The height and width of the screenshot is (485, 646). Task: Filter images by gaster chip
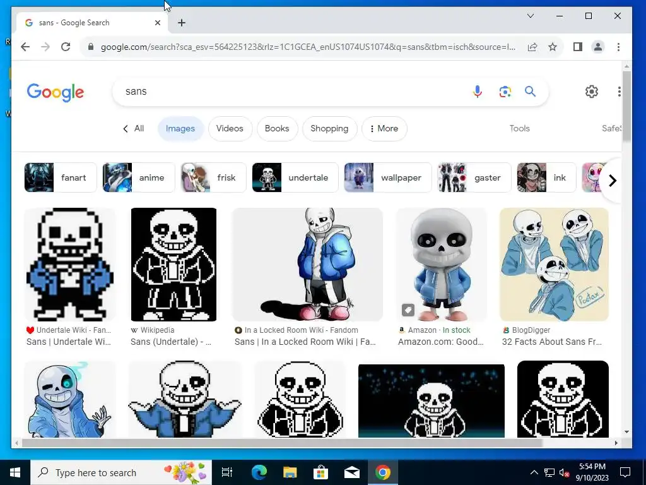tap(474, 177)
